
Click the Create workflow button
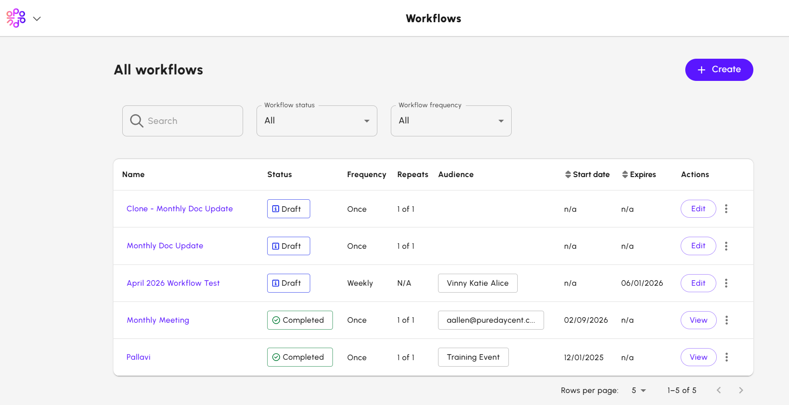pyautogui.click(x=719, y=70)
